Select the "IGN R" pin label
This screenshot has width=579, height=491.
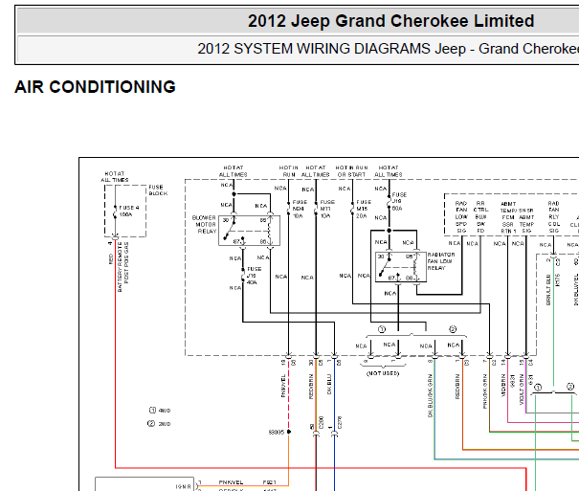pyautogui.click(x=184, y=487)
